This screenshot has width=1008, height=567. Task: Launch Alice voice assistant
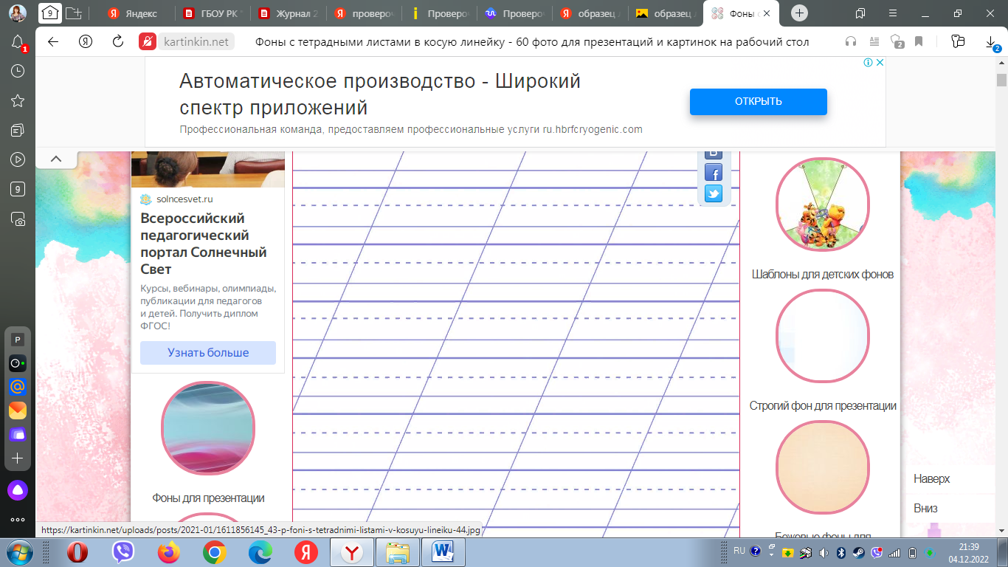[x=18, y=489]
